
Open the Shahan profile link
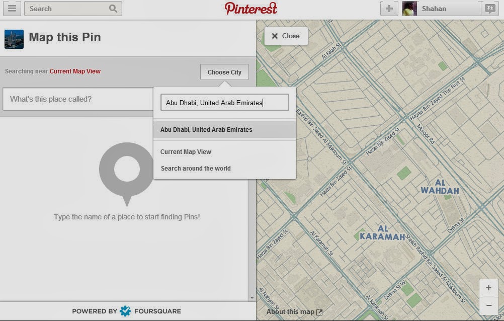(434, 9)
